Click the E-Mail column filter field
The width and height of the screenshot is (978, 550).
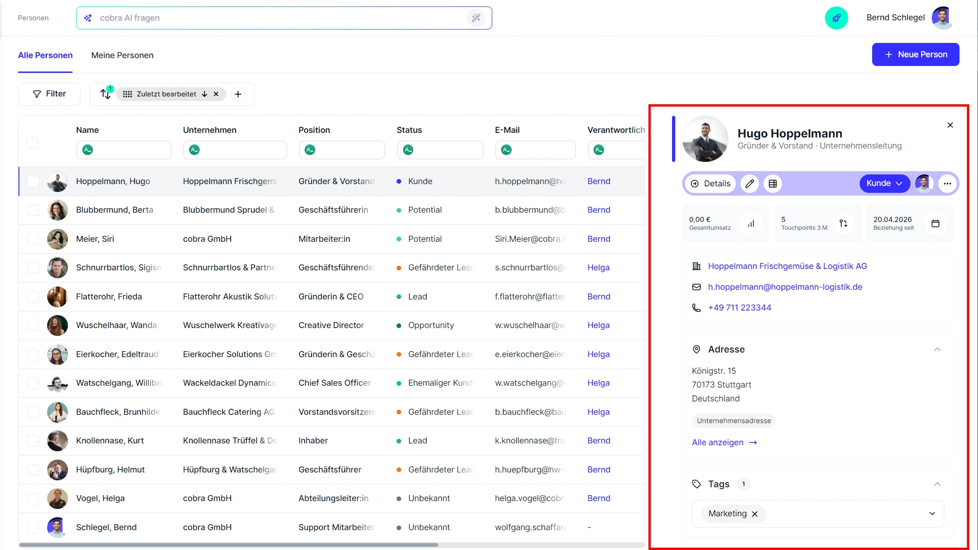pos(535,150)
